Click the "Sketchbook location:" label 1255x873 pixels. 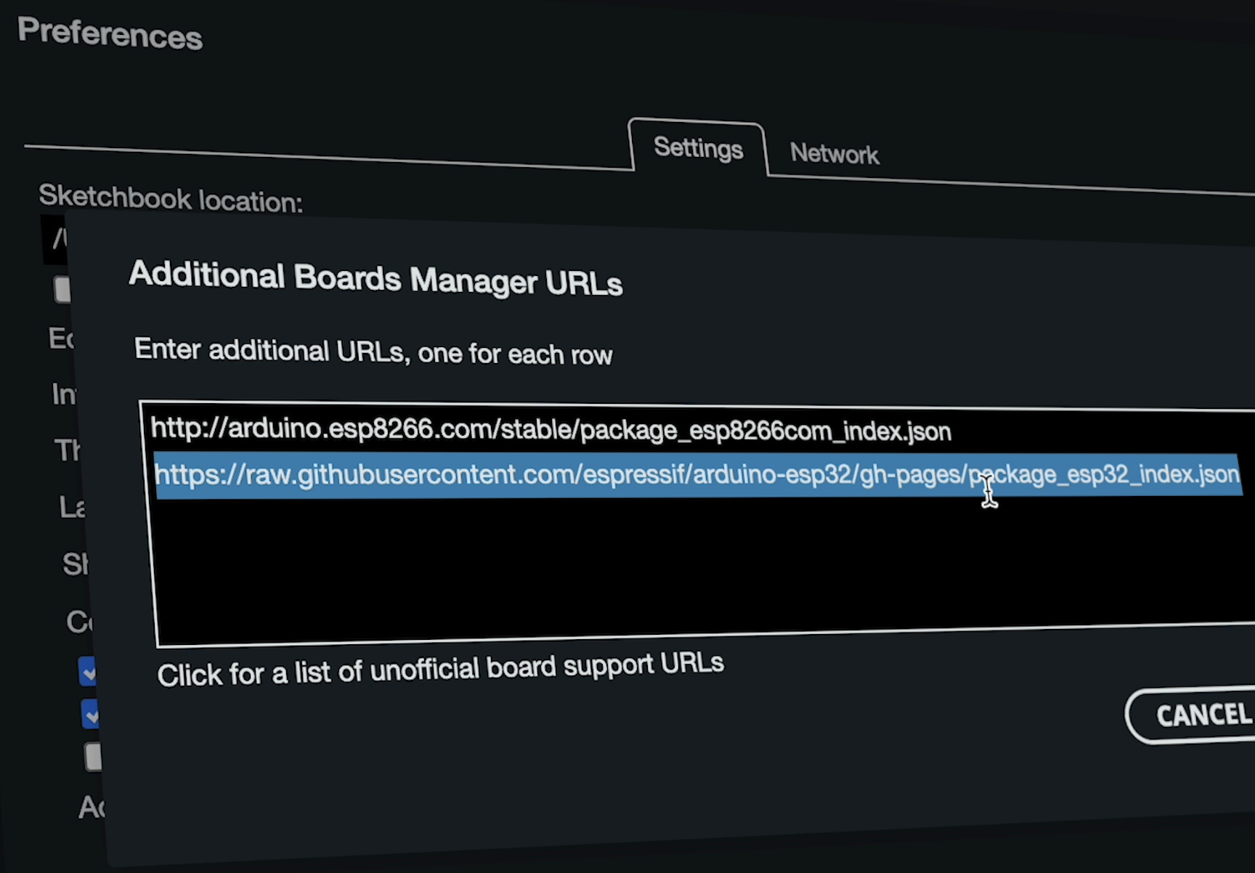coord(171,198)
